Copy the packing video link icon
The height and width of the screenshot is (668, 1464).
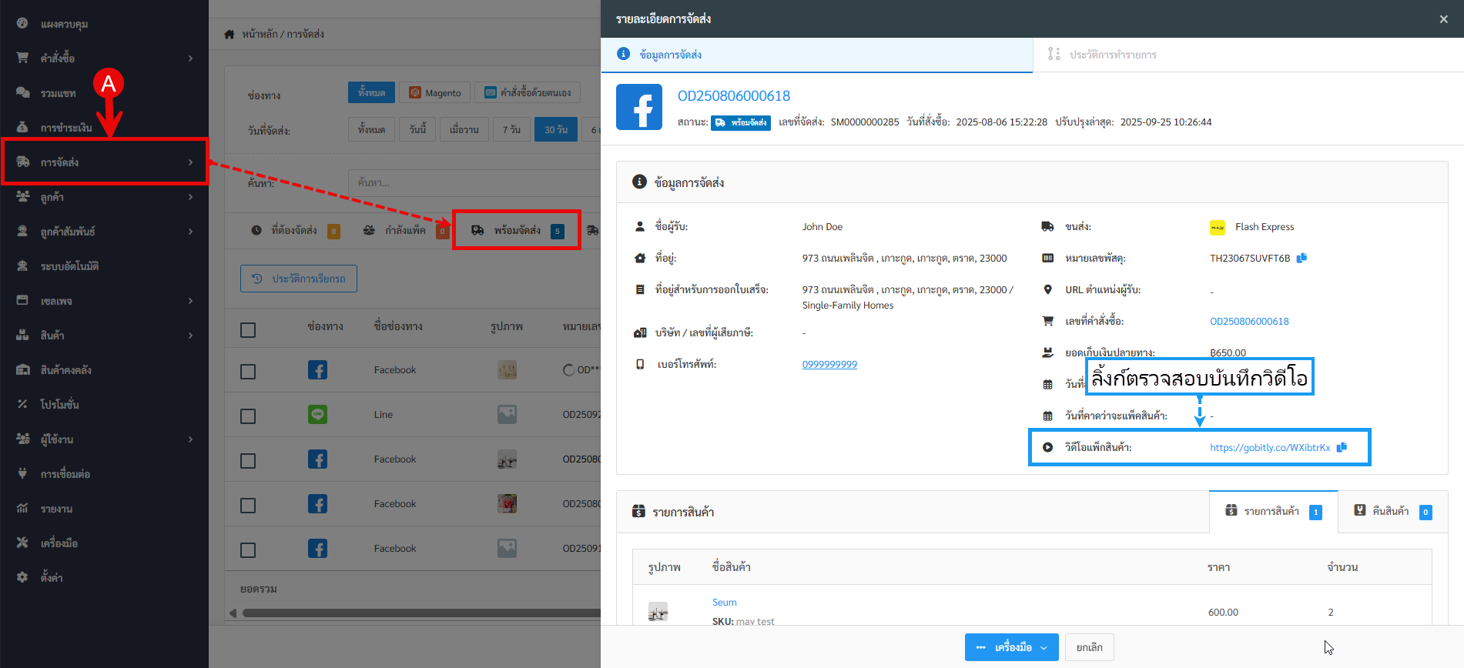pyautogui.click(x=1342, y=447)
